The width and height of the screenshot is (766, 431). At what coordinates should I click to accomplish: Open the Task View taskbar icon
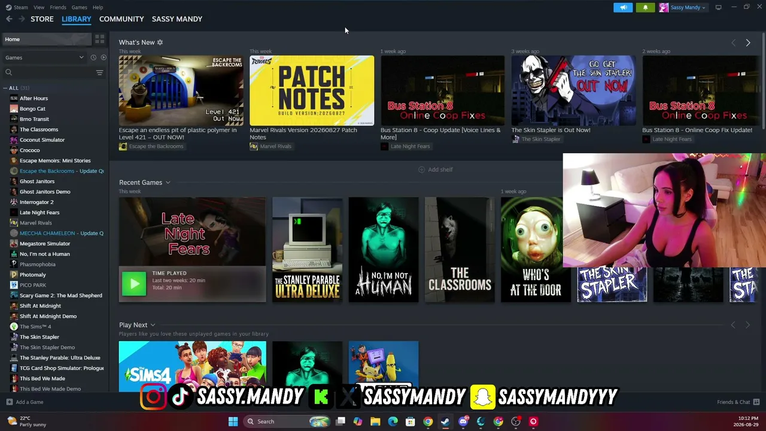point(341,421)
